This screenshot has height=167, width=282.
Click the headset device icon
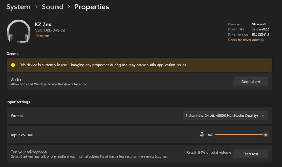coord(19,32)
